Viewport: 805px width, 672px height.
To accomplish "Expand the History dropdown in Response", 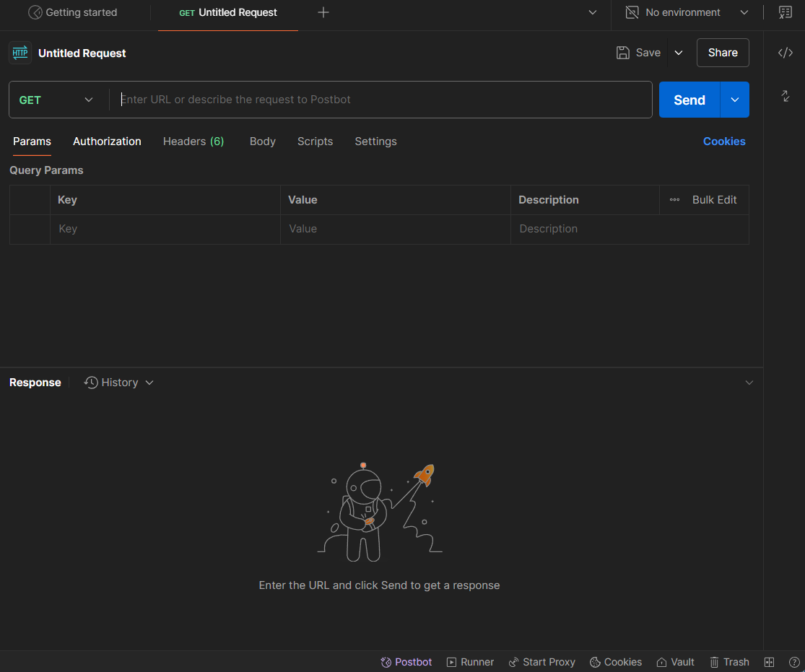I will click(119, 383).
